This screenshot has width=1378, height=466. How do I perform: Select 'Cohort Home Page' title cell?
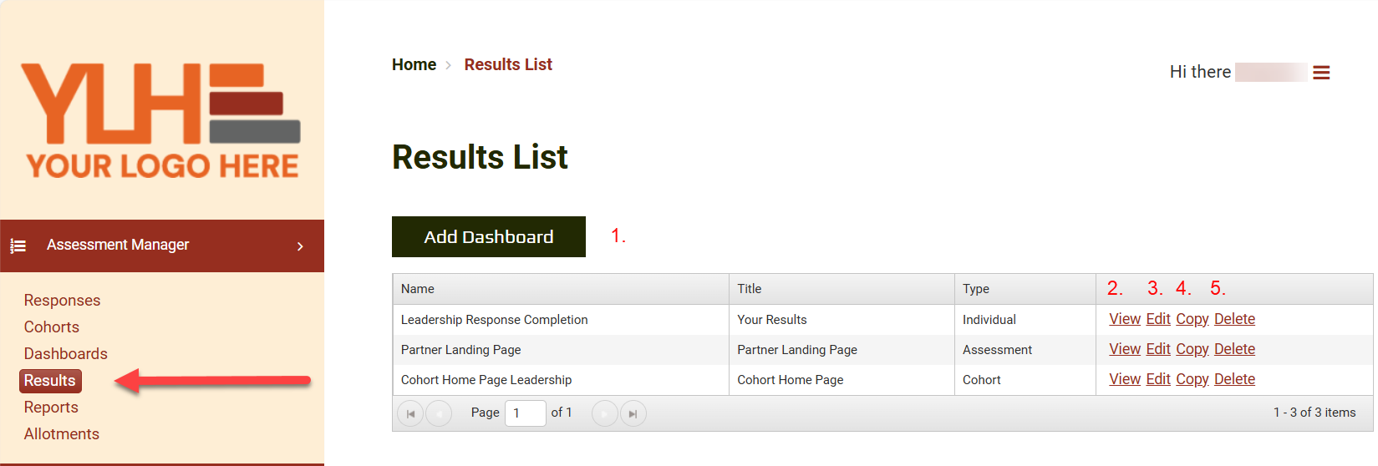point(842,380)
